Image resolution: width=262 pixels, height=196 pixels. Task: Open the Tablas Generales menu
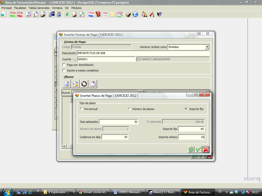point(39,8)
